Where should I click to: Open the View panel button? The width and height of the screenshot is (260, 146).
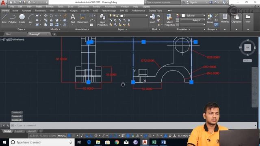tap(248, 18)
